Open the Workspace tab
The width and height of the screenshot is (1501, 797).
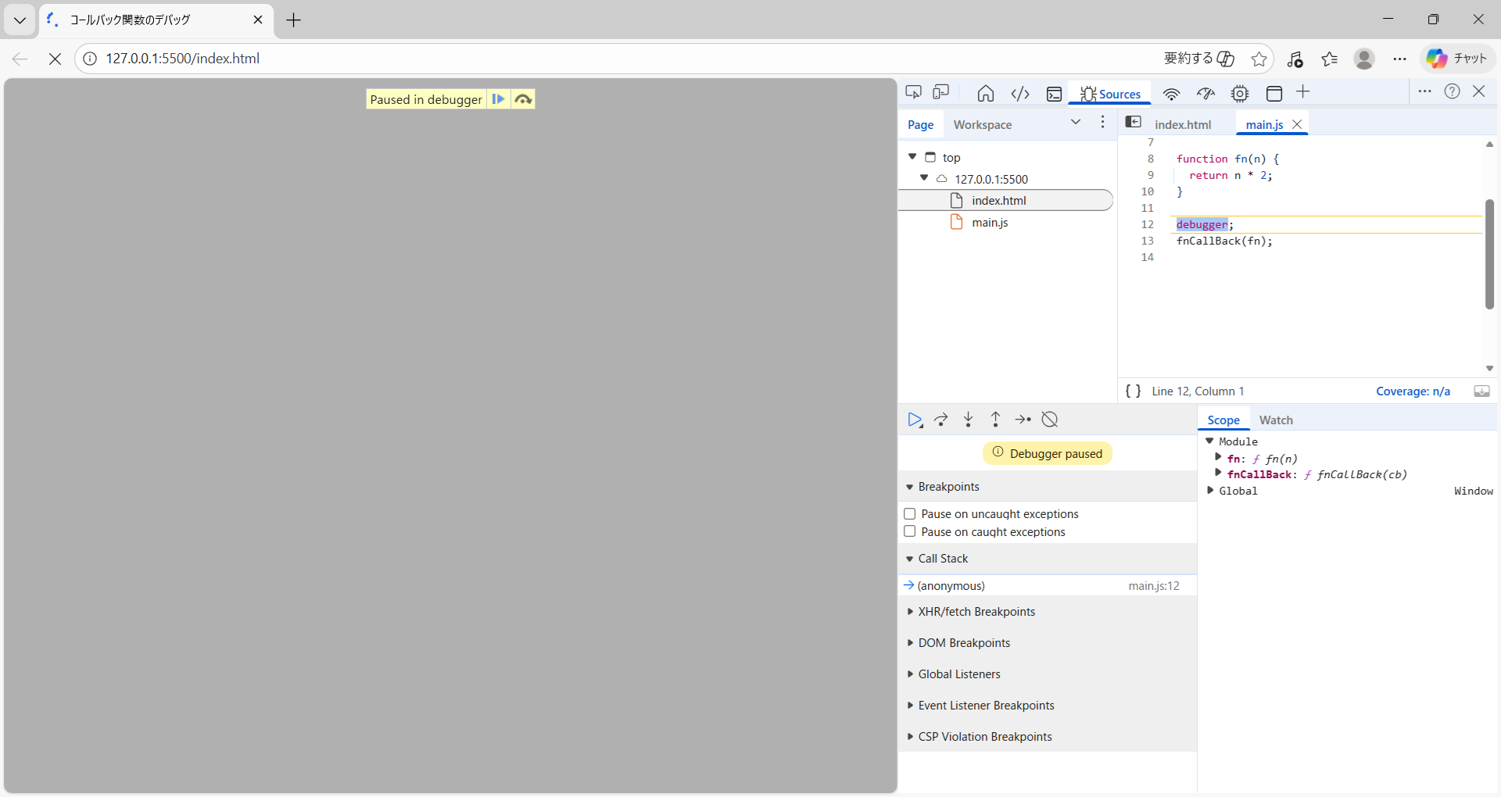(x=982, y=125)
